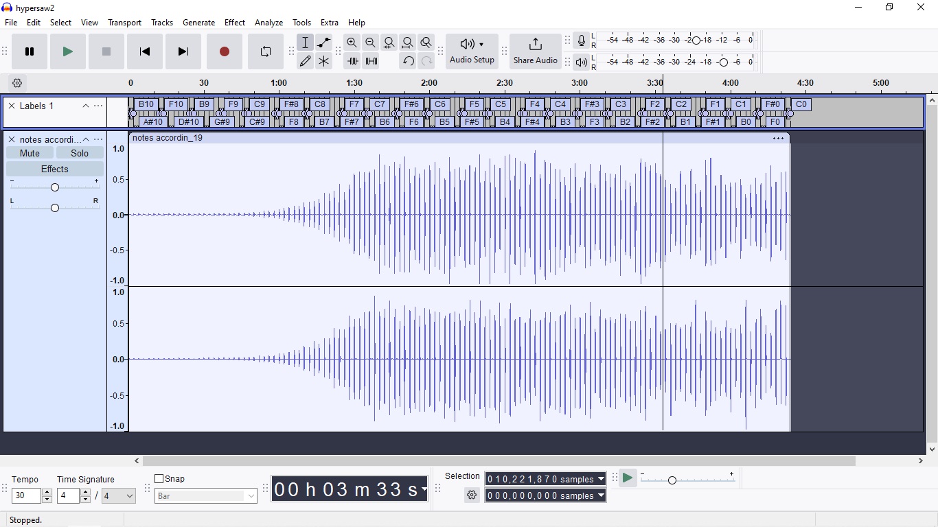The width and height of the screenshot is (938, 527).
Task: Solo the notes accordin track
Action: tap(80, 153)
